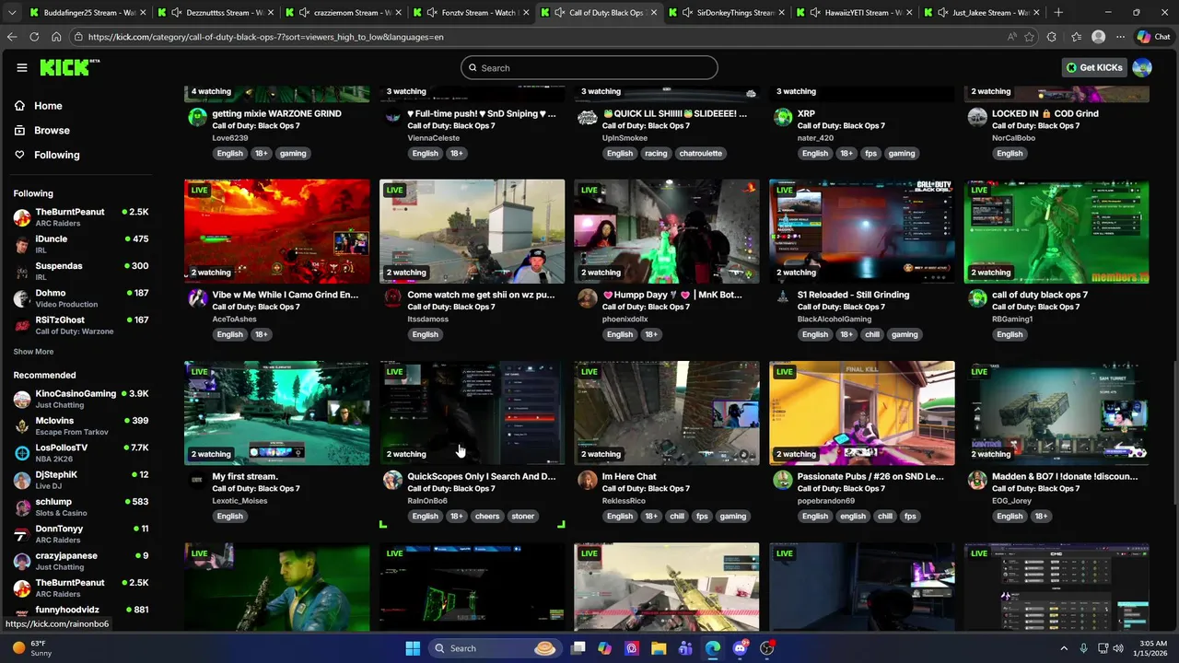Click schlump avatar in Recommended
1179x663 pixels.
pos(22,507)
